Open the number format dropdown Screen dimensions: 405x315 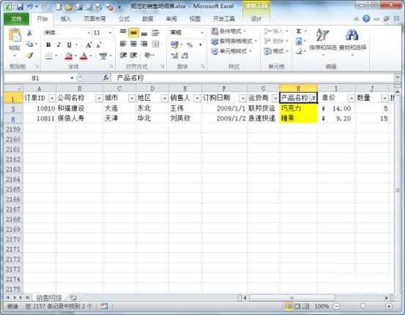[202, 32]
